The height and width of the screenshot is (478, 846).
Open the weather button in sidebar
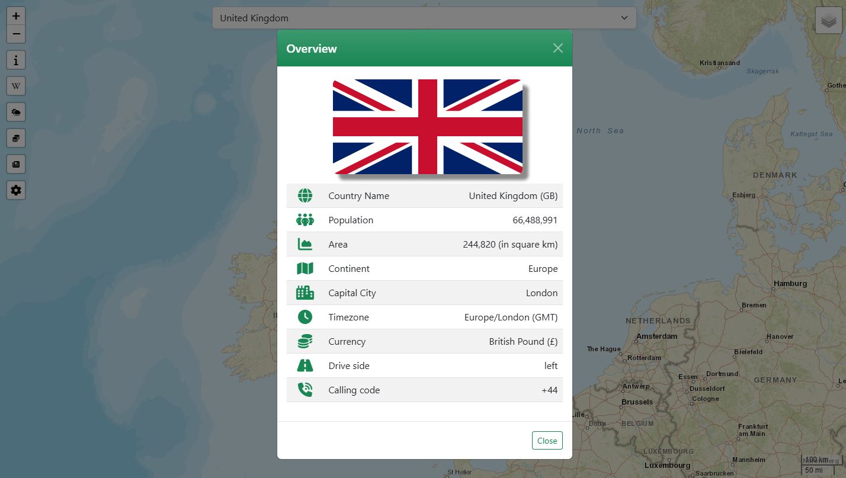pyautogui.click(x=16, y=112)
